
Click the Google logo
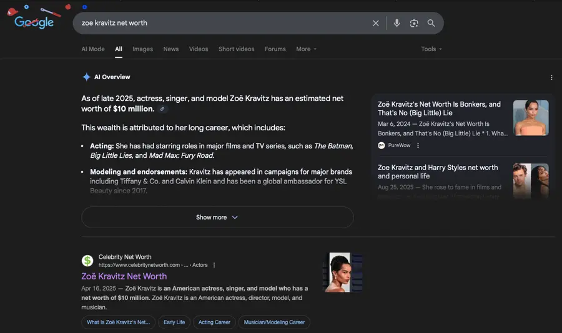(34, 22)
